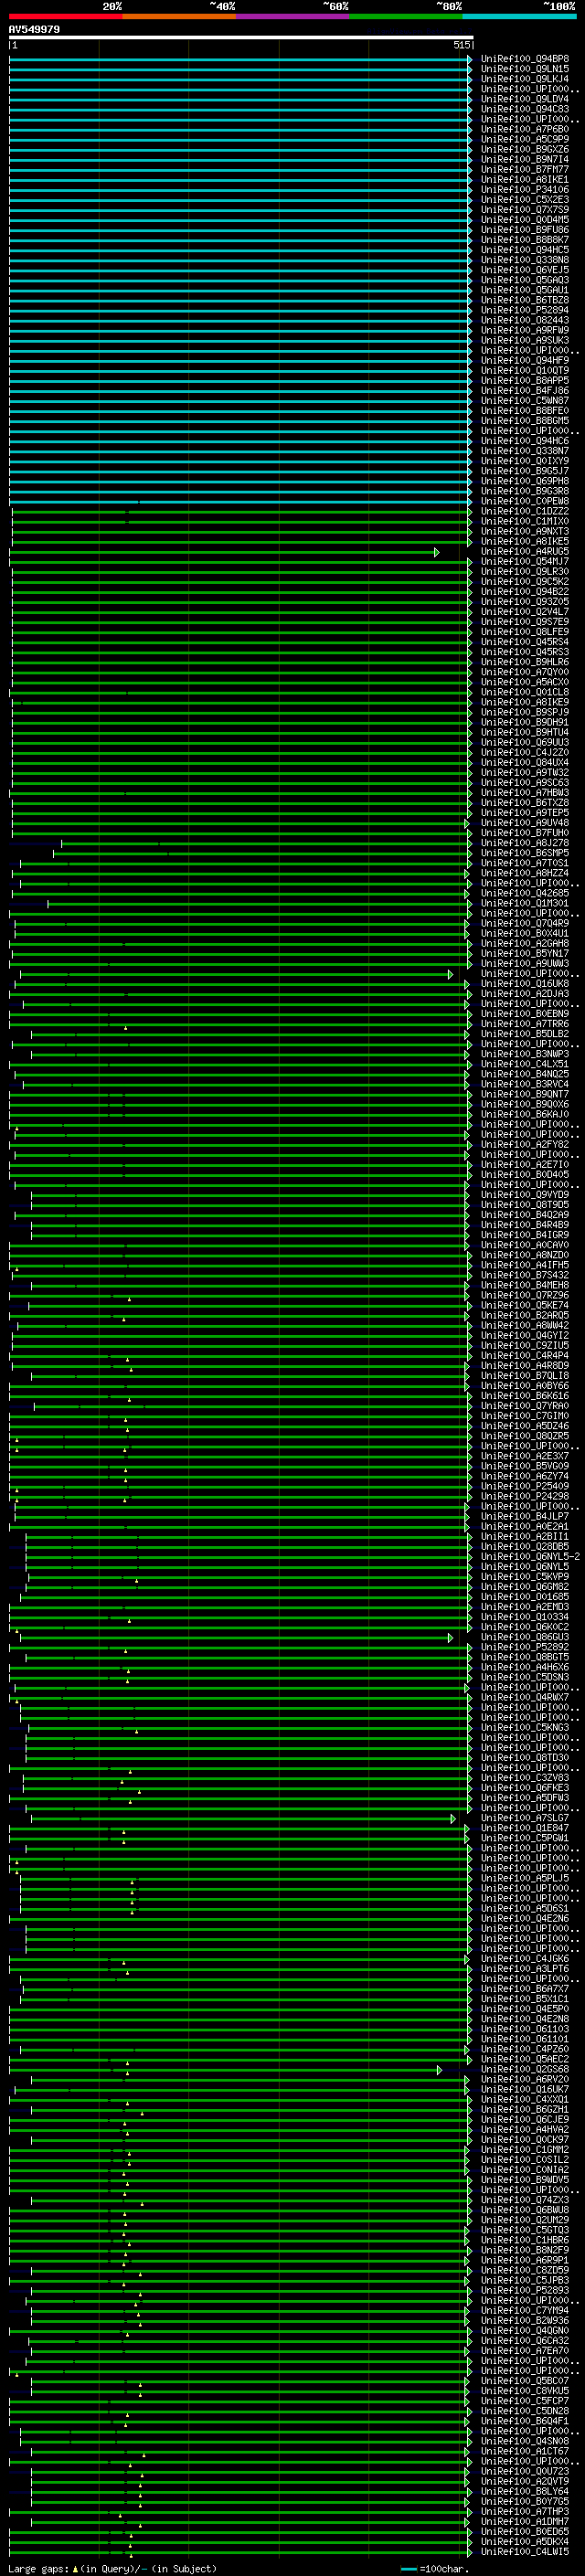Open hit UniRef100_Q69UU3
Image resolution: width=585 pixels, height=2576 pixels.
tap(525, 742)
